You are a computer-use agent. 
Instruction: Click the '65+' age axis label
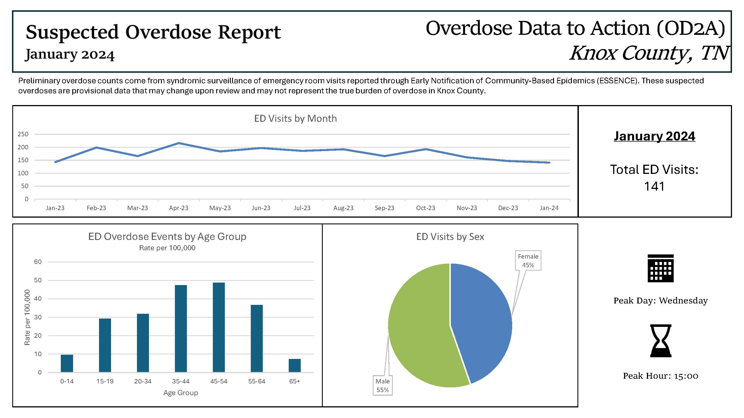(295, 381)
